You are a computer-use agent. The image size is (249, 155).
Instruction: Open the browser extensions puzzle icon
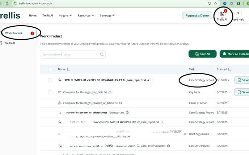pyautogui.click(x=239, y=3)
